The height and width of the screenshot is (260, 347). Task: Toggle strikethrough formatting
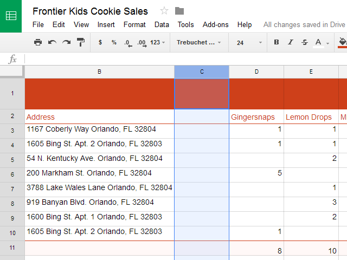pos(304,42)
